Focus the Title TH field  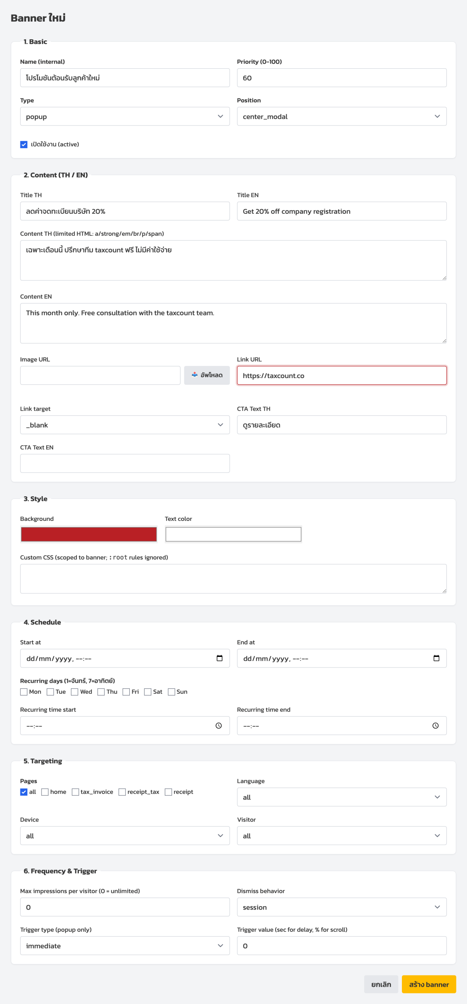coord(125,211)
